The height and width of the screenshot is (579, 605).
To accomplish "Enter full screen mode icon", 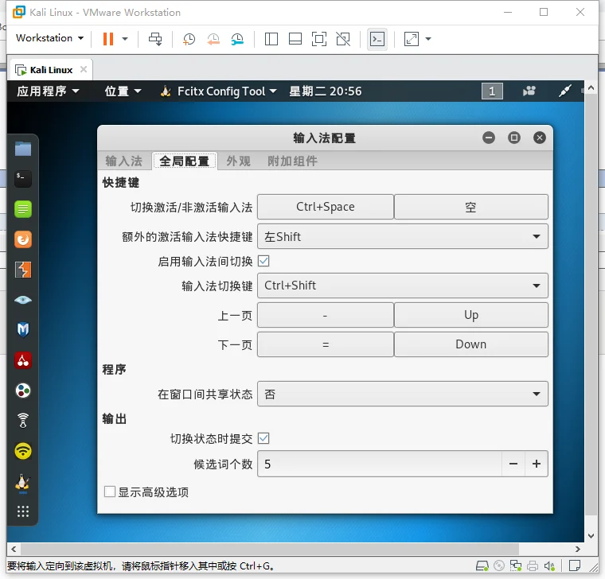I will click(x=319, y=38).
